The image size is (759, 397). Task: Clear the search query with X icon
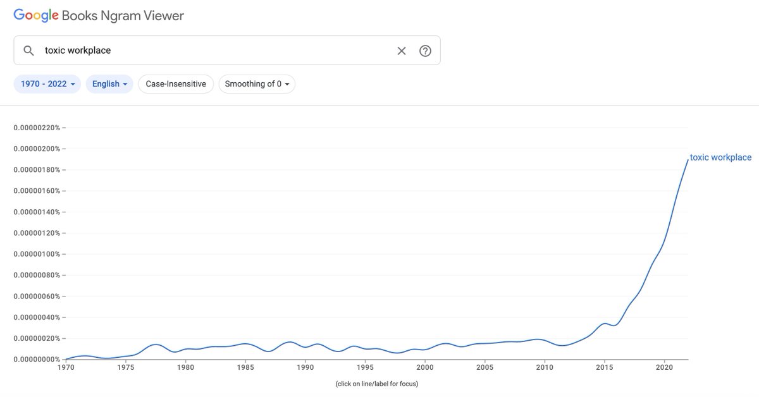[x=402, y=51]
